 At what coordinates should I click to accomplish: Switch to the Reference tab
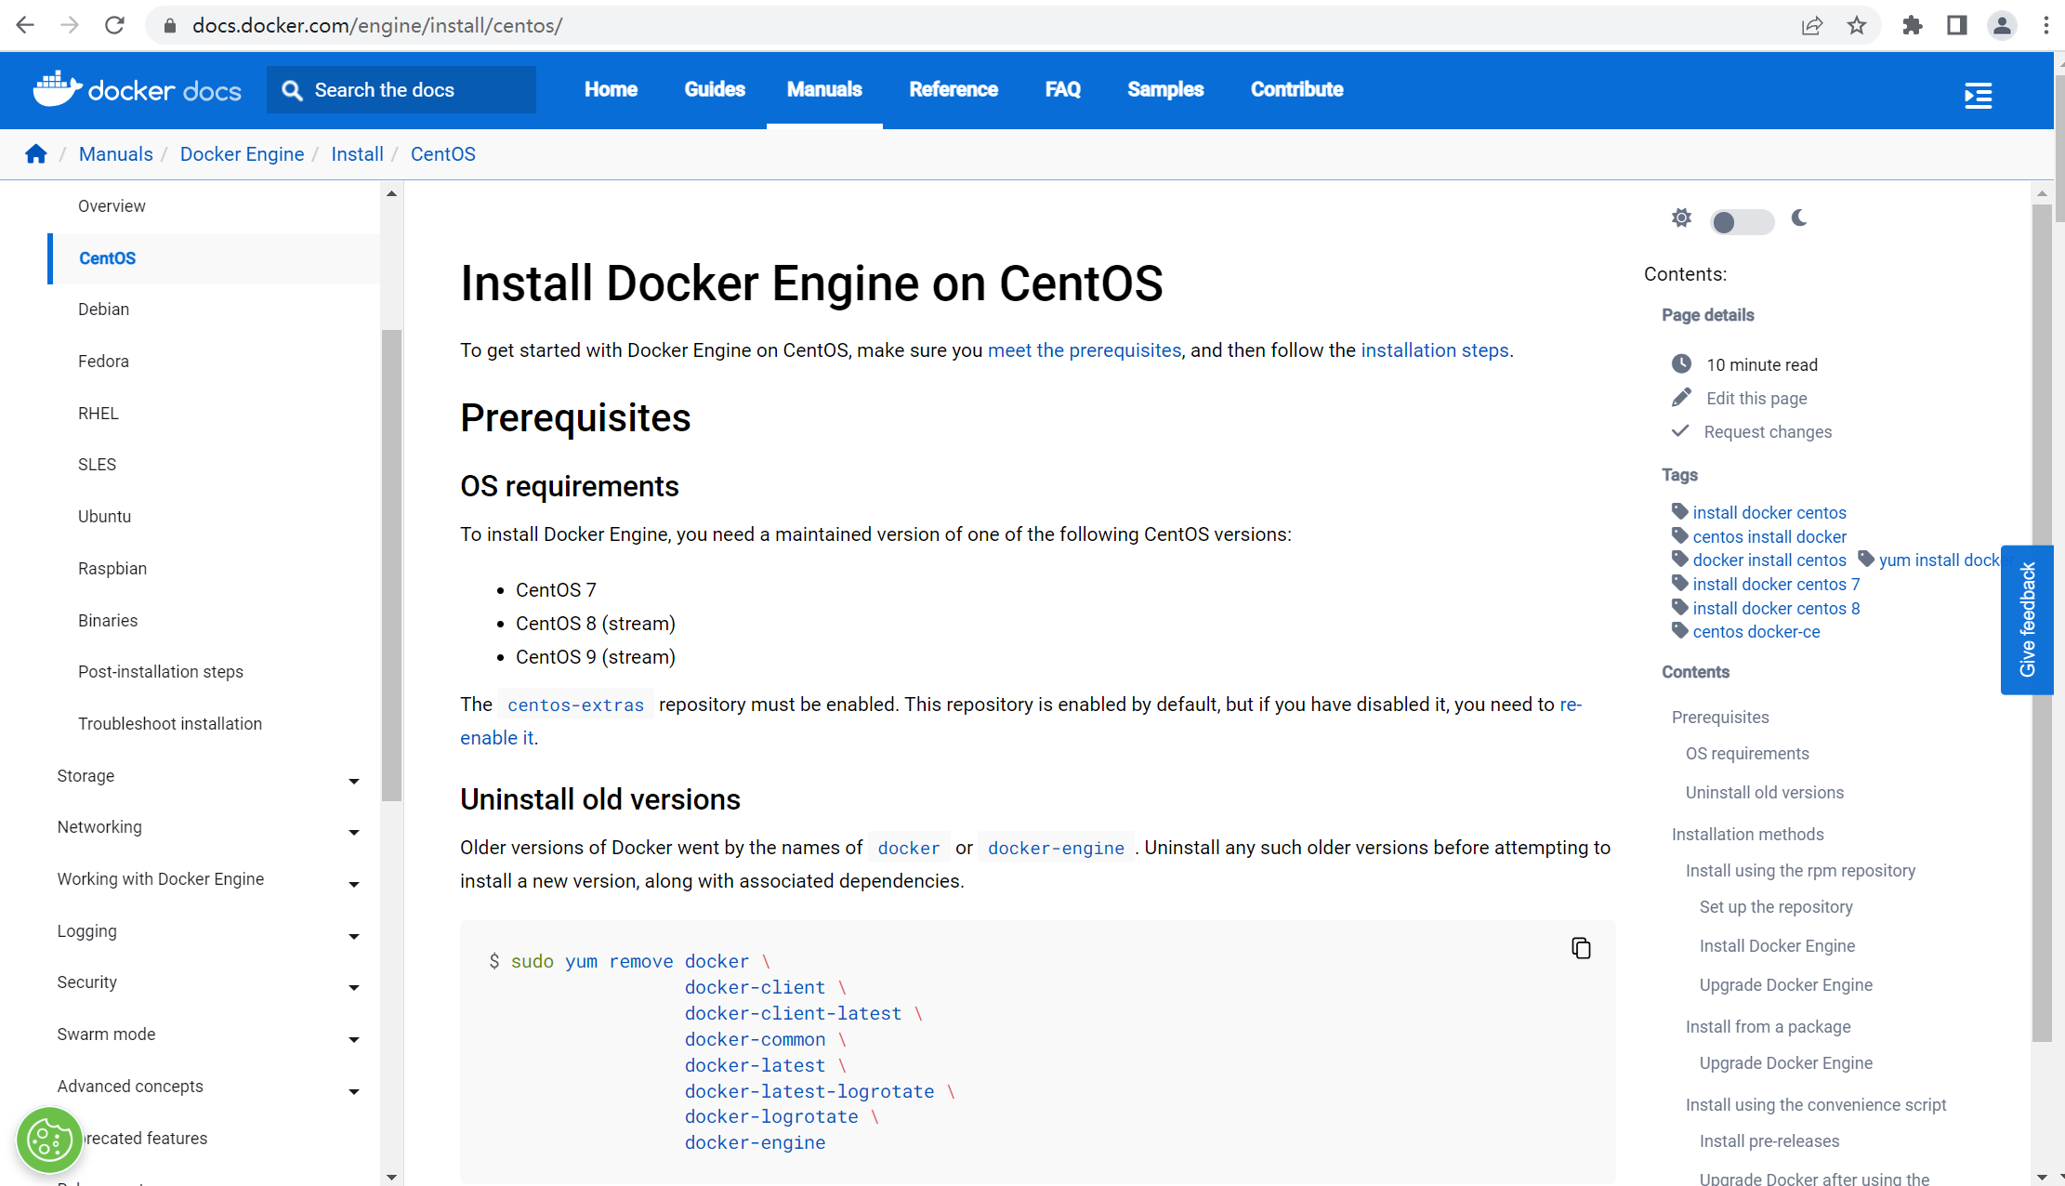click(x=954, y=89)
